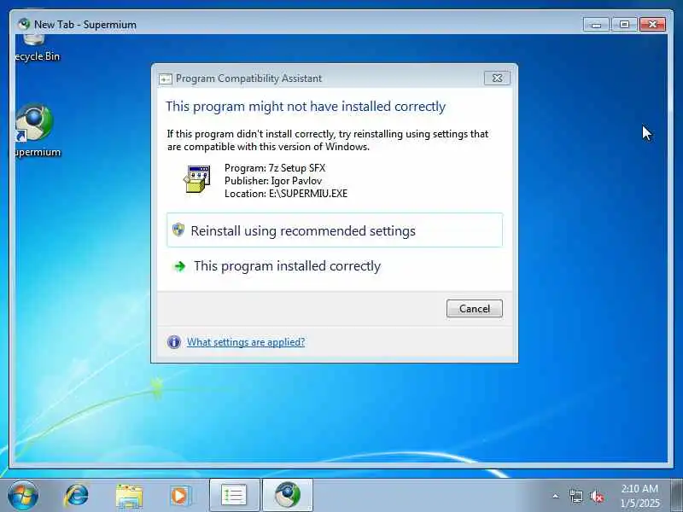
Task: Open the clock showing 2:10 AM
Action: [x=639, y=496]
